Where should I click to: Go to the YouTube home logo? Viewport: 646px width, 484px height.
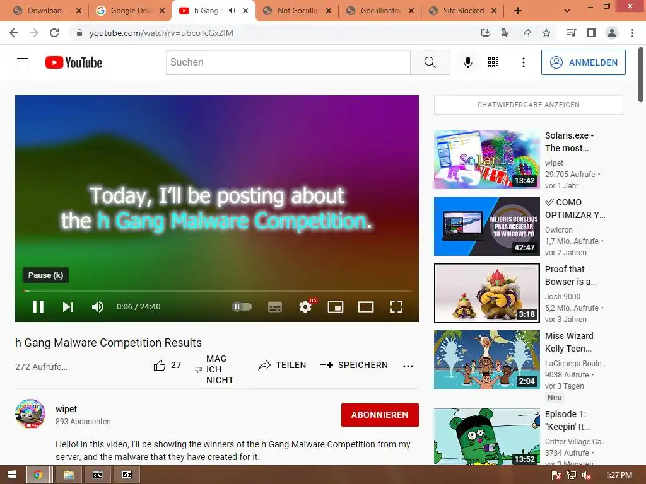tap(74, 62)
